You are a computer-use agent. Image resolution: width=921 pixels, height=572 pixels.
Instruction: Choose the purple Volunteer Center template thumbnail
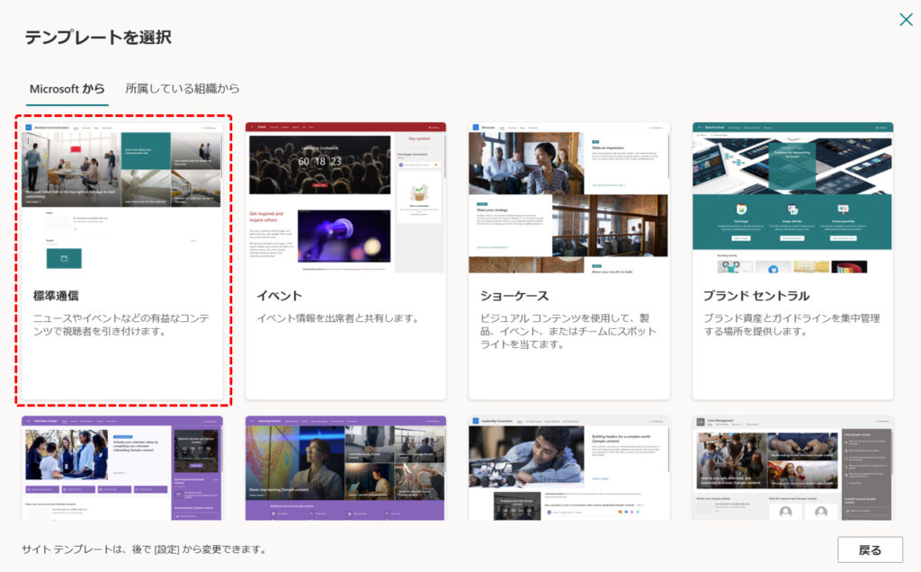click(121, 468)
